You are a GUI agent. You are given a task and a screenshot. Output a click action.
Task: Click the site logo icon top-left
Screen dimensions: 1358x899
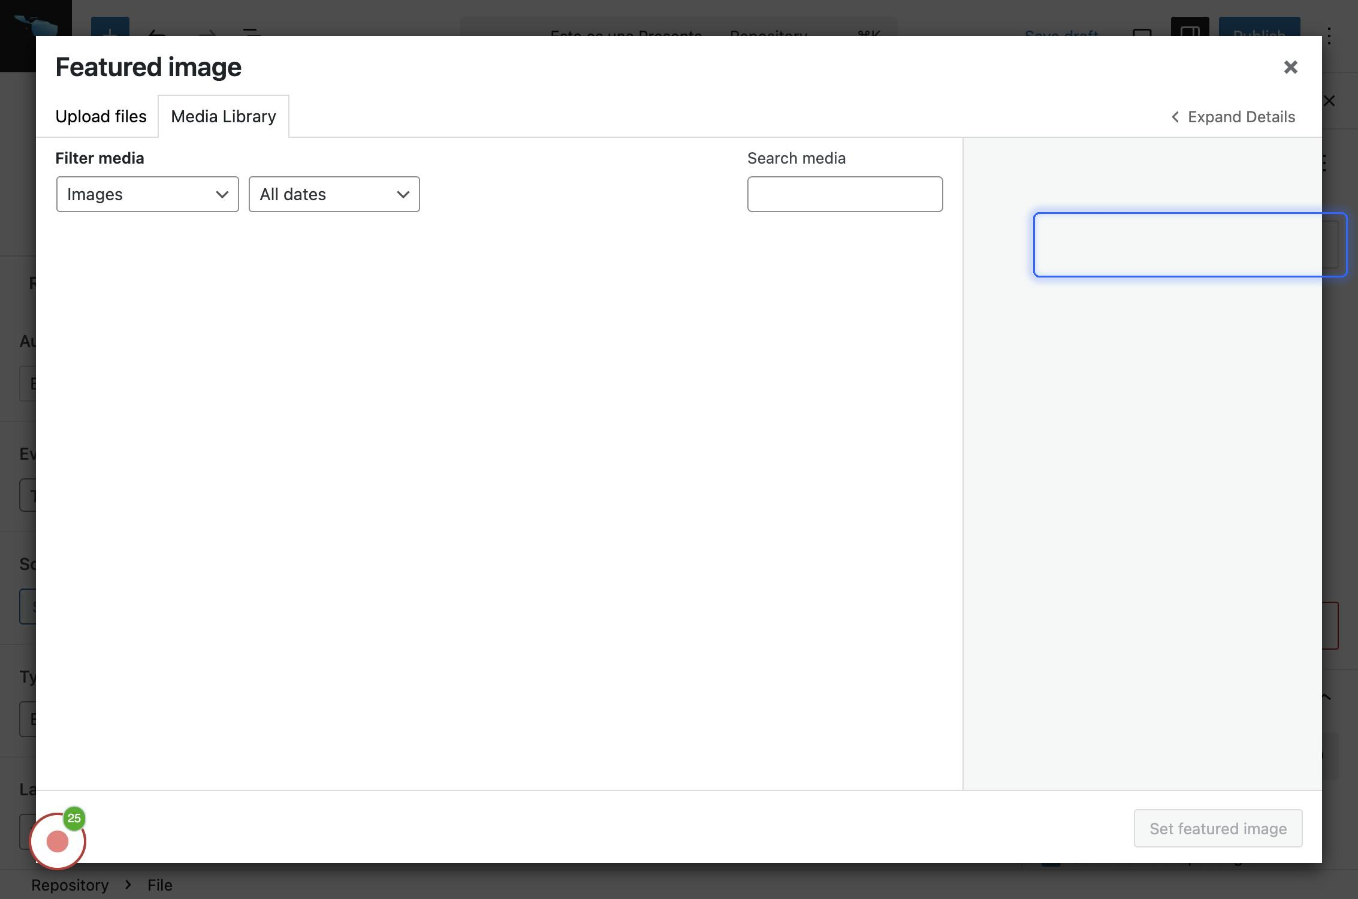click(x=36, y=24)
